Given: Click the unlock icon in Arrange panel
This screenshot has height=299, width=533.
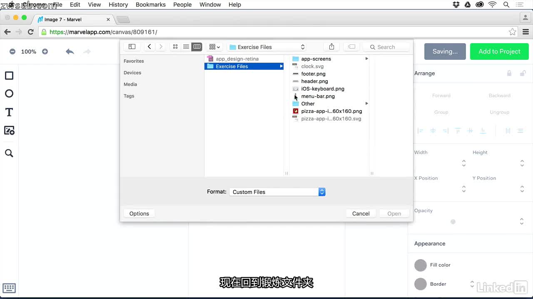Looking at the screenshot, I should tap(523, 74).
